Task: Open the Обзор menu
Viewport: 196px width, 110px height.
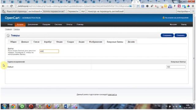Action: pyautogui.click(x=10, y=24)
